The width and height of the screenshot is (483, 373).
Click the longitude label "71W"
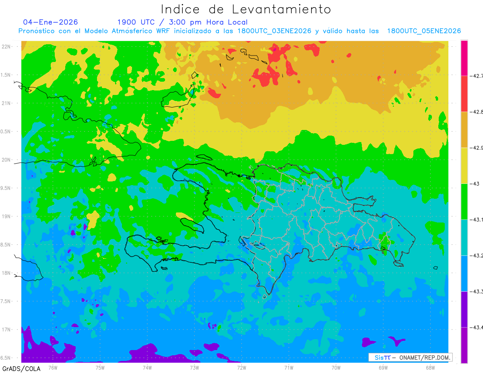coord(289,367)
